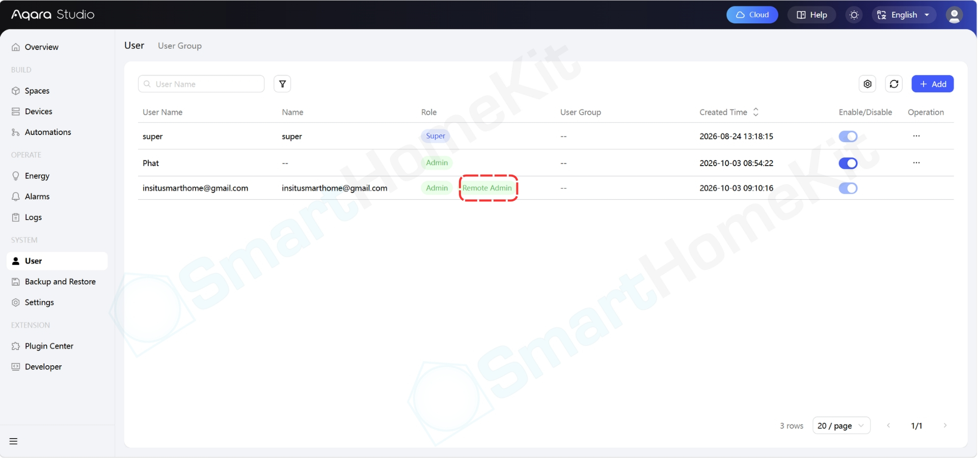The image size is (978, 458).
Task: Click Admin badge in Phat row
Action: (x=437, y=163)
